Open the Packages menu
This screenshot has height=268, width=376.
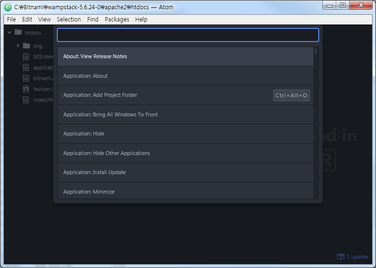117,19
